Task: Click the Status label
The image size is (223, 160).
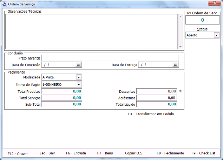Action: [202, 29]
